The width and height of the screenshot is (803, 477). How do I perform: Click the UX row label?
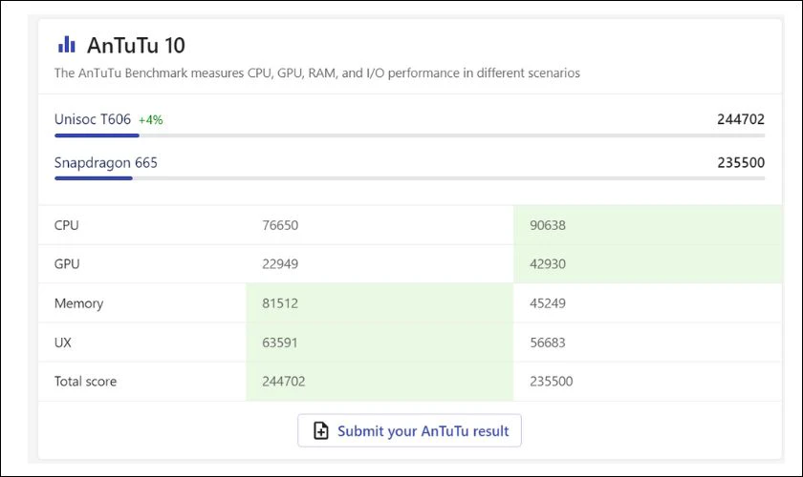click(62, 342)
